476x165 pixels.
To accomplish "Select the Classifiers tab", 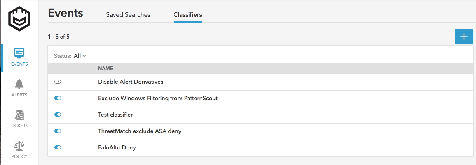I will coord(188,15).
